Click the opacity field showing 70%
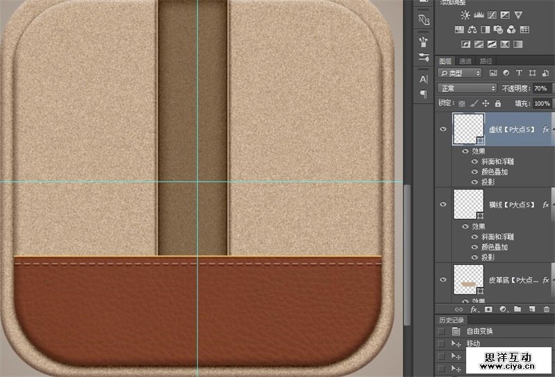This screenshot has width=555, height=377. tap(539, 89)
